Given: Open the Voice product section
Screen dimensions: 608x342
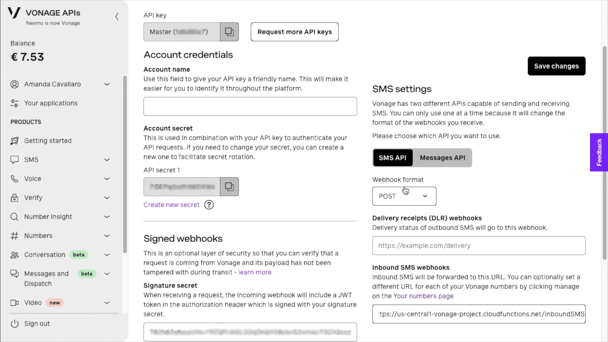Looking at the screenshot, I should (33, 179).
